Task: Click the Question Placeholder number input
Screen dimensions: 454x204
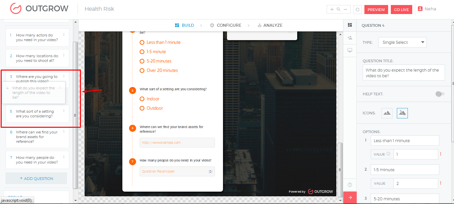Action: [177, 171]
